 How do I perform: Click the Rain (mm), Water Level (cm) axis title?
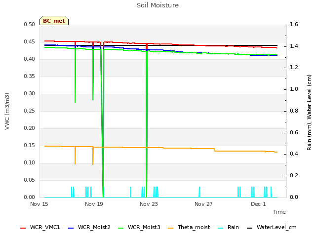(x=309, y=113)
